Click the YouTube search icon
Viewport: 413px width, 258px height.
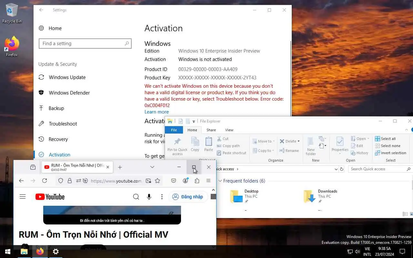click(136, 197)
